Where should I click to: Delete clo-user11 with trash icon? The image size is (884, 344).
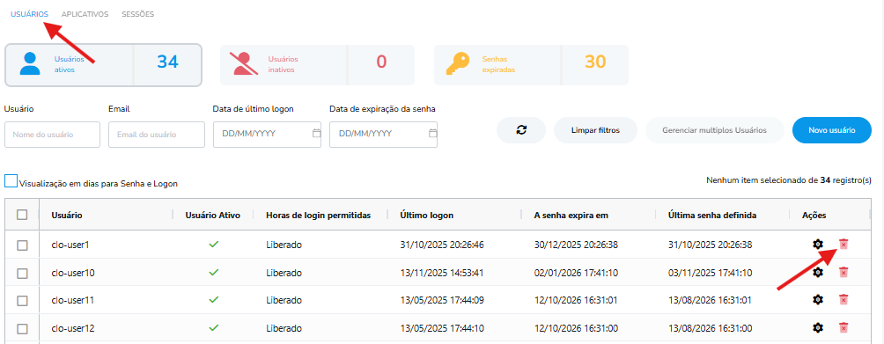pos(843,299)
